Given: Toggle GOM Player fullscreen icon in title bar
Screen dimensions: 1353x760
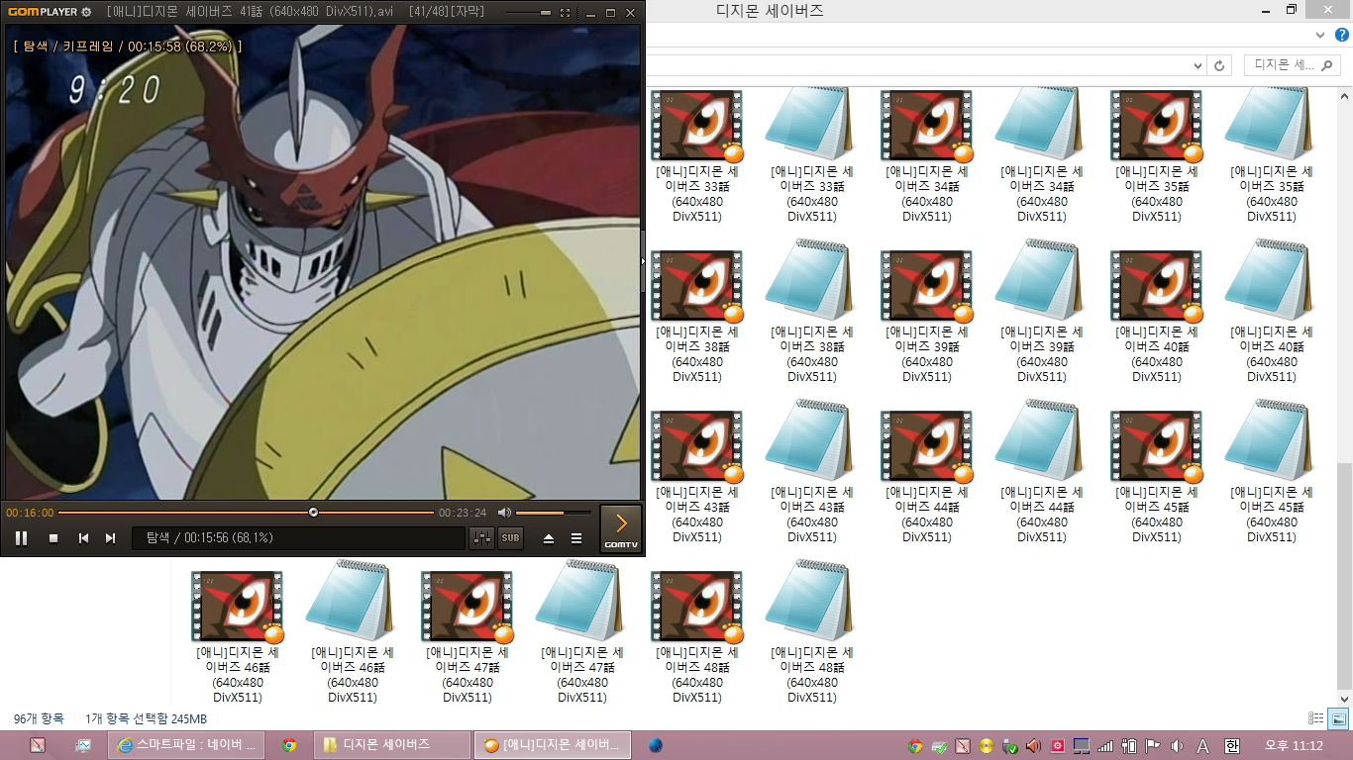Looking at the screenshot, I should [565, 13].
